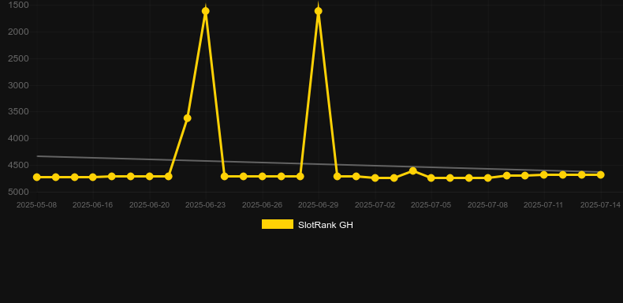Select the data point on 2025-07-08

(487, 178)
